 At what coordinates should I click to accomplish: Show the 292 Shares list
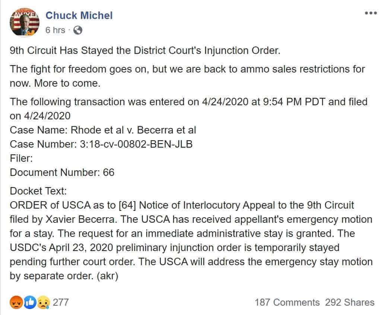tap(350, 303)
